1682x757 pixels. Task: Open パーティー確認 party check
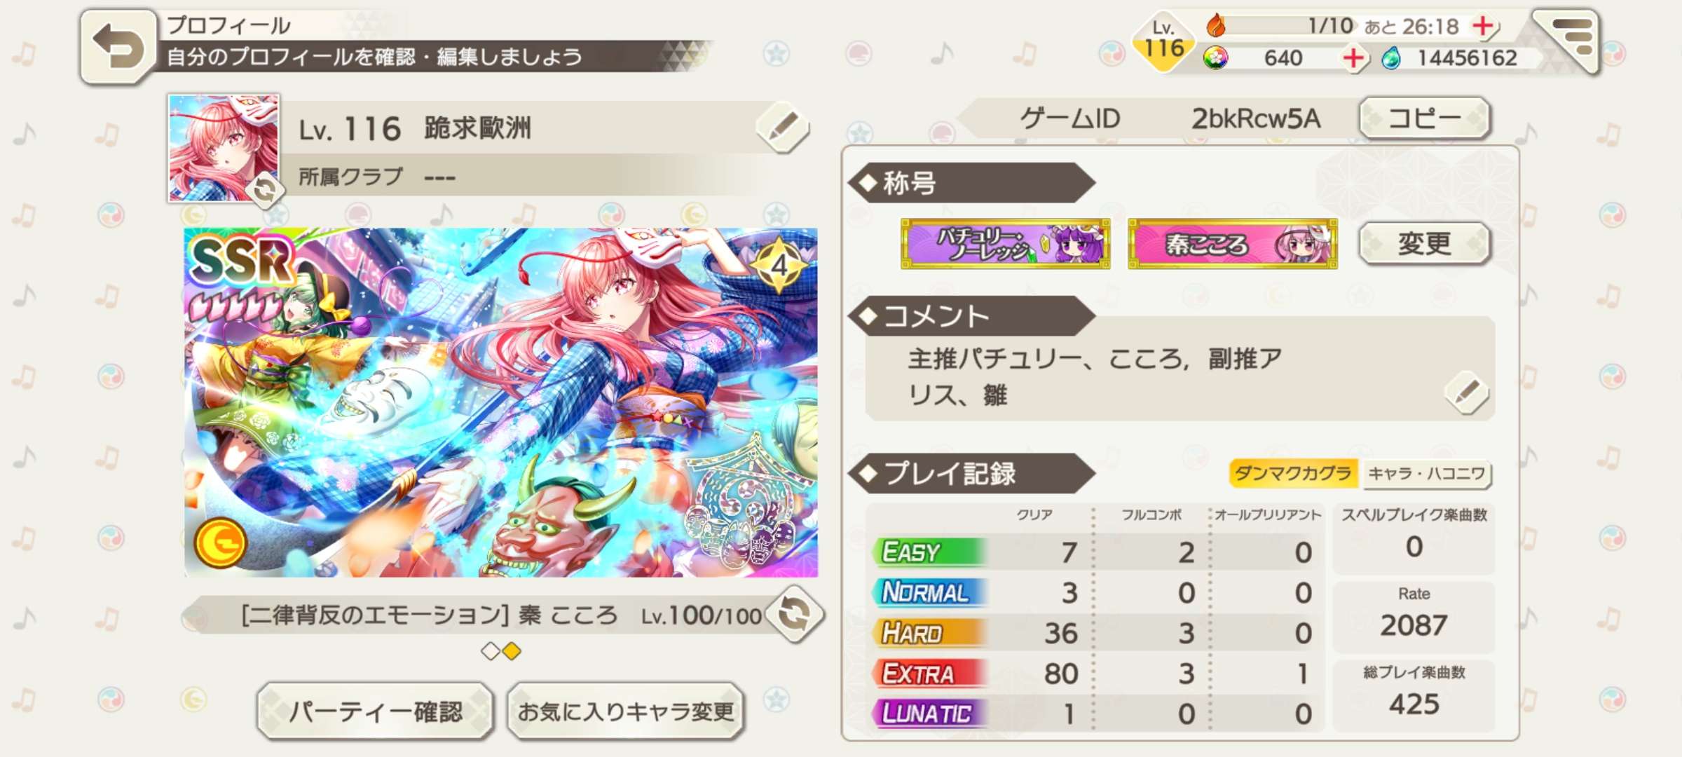click(375, 712)
